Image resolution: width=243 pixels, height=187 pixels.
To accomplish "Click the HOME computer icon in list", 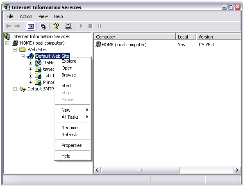I will [98, 45].
